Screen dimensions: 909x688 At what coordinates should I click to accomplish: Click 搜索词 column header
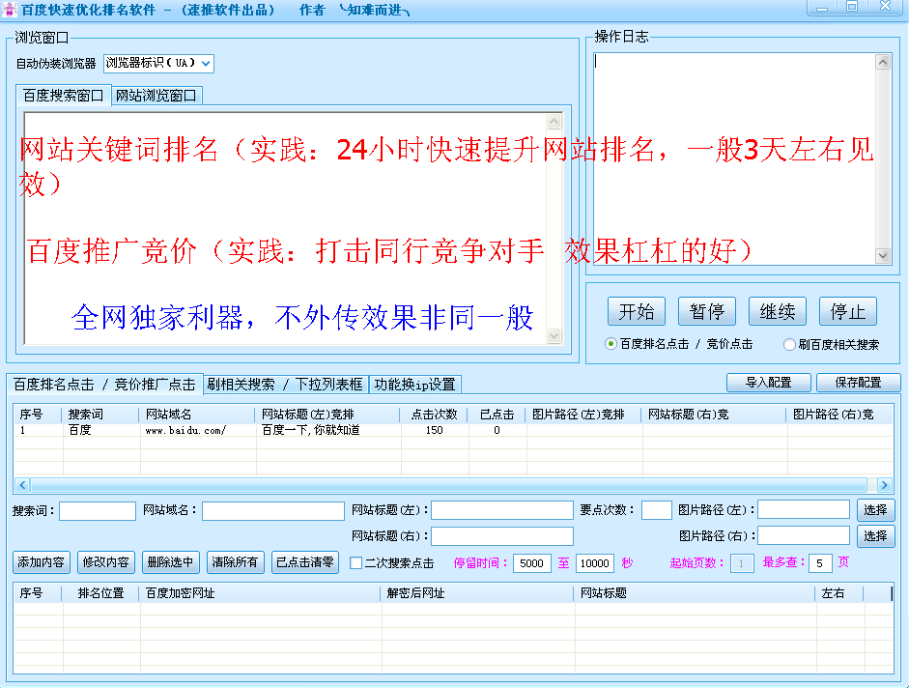click(x=99, y=415)
